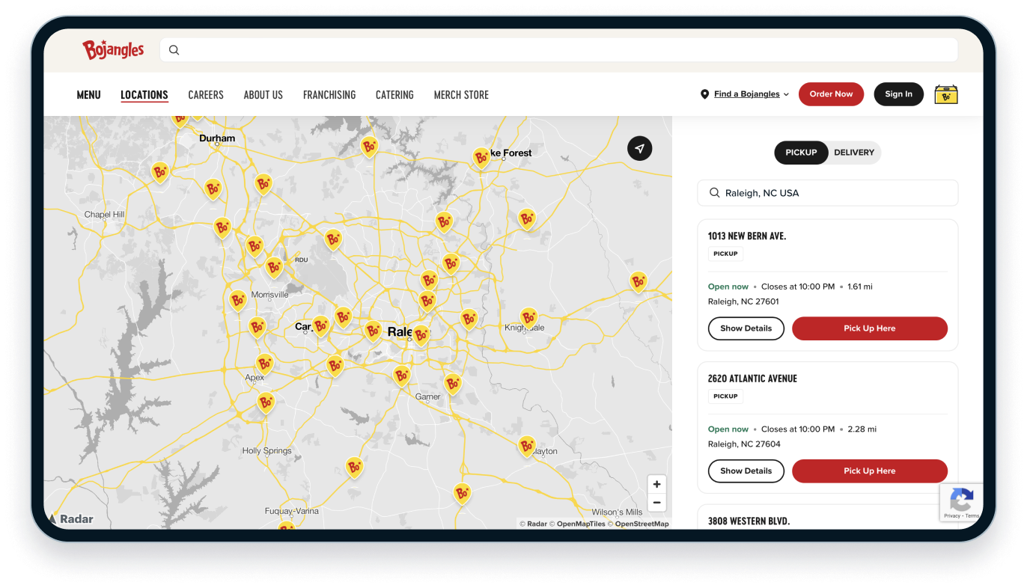Click the Bo map pin near Knightdale
The height and width of the screenshot is (588, 1027).
(x=528, y=317)
